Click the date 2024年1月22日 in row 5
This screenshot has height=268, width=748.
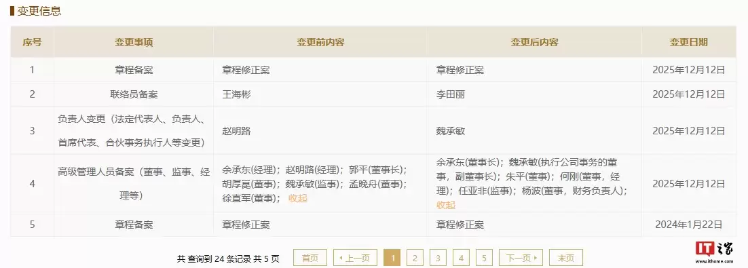[689, 225]
